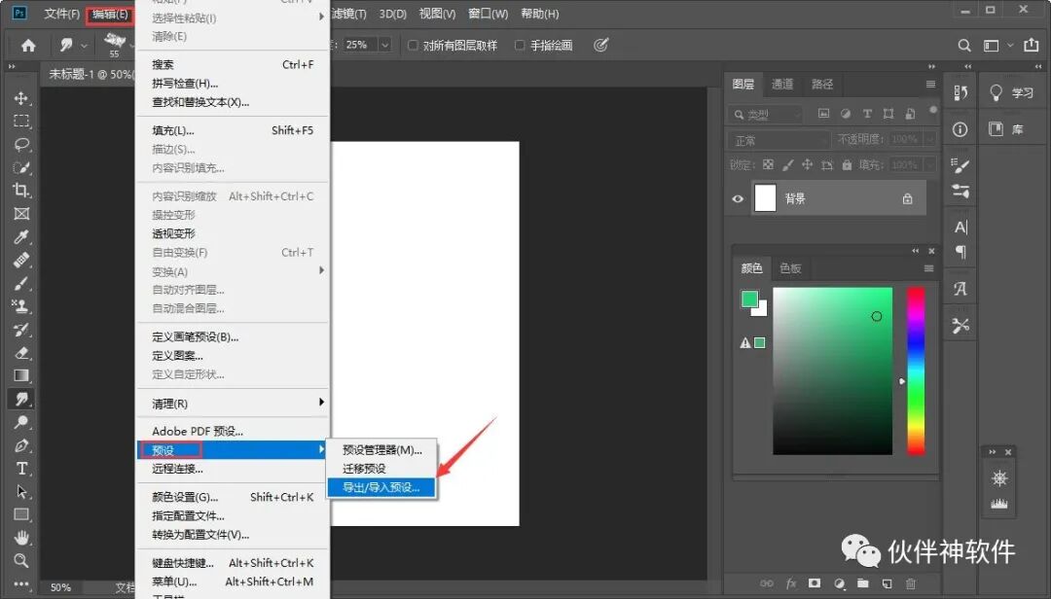The height and width of the screenshot is (599, 1051).
Task: Toggle lock all icon in layers panel
Action: [847, 165]
